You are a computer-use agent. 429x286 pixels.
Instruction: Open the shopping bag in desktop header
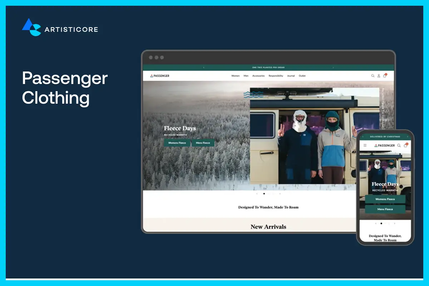point(385,76)
